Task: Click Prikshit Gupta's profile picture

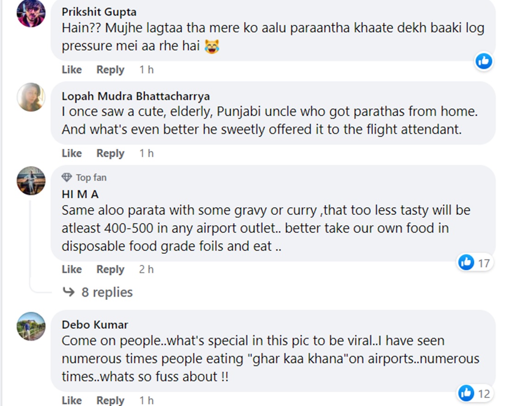Action: pos(31,13)
